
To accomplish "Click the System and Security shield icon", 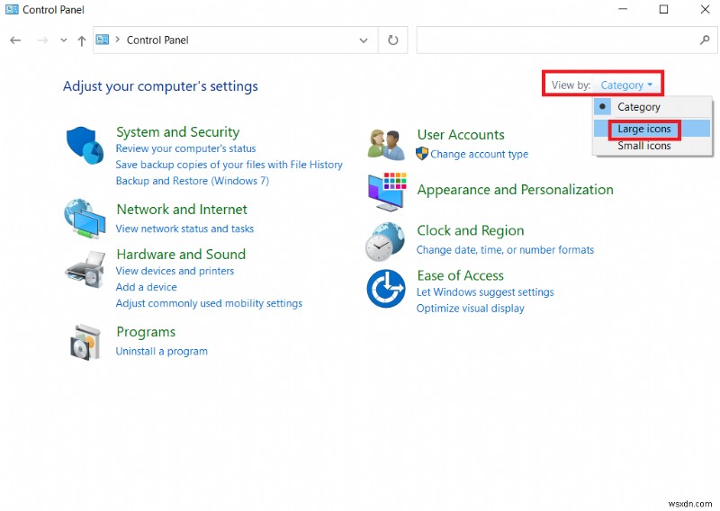I will (x=85, y=146).
